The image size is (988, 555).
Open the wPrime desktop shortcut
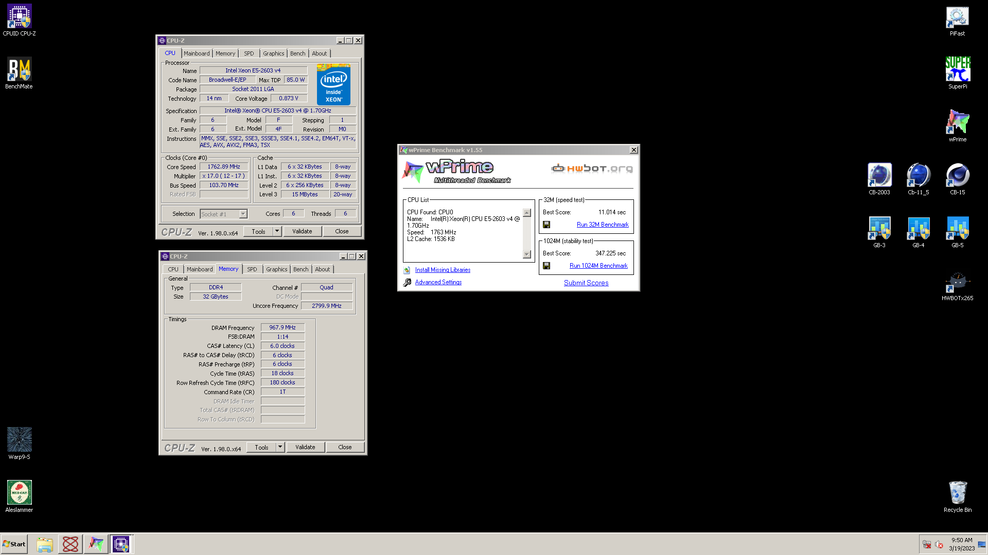point(958,126)
